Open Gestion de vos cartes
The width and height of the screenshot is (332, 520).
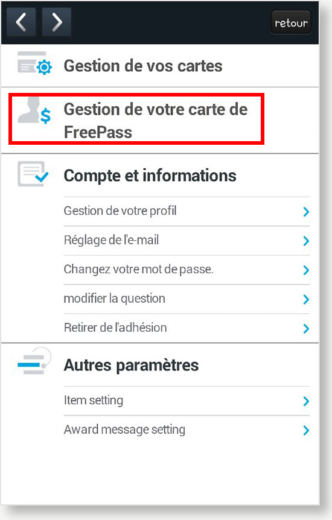160,66
